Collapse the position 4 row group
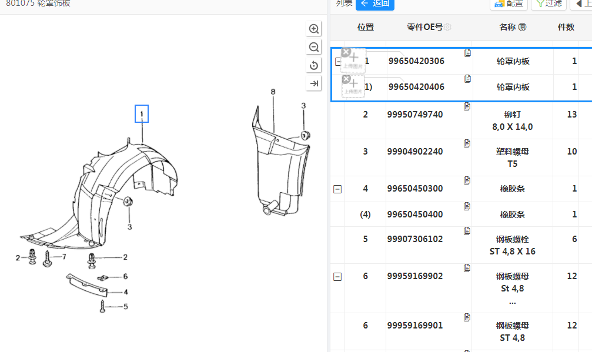 [x=337, y=189]
